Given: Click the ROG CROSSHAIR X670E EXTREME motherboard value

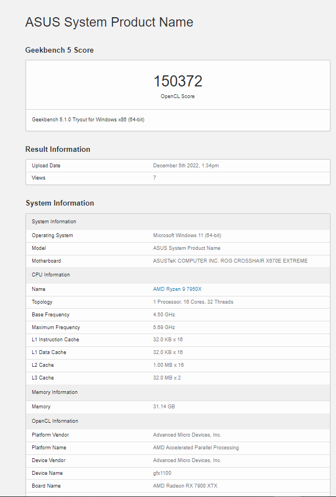Looking at the screenshot, I should (230, 261).
